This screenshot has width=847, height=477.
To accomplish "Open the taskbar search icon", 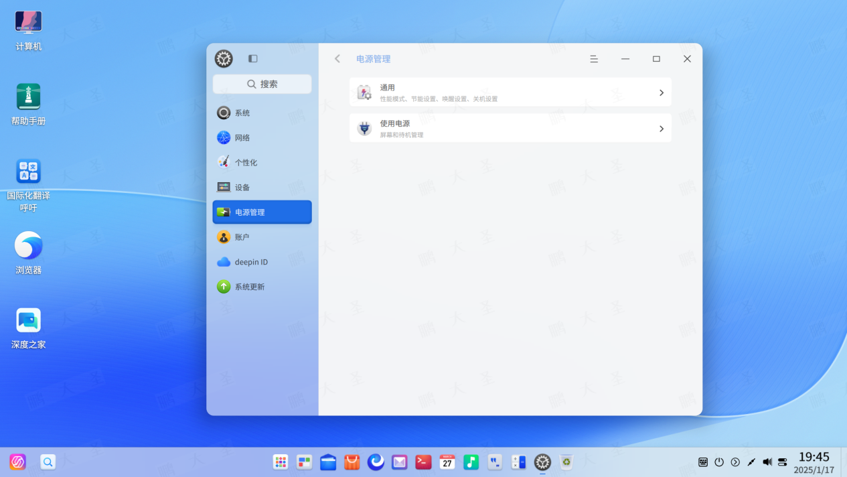I will pos(48,462).
